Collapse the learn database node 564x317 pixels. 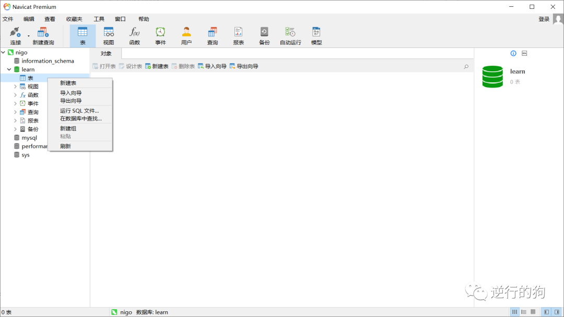pos(9,69)
